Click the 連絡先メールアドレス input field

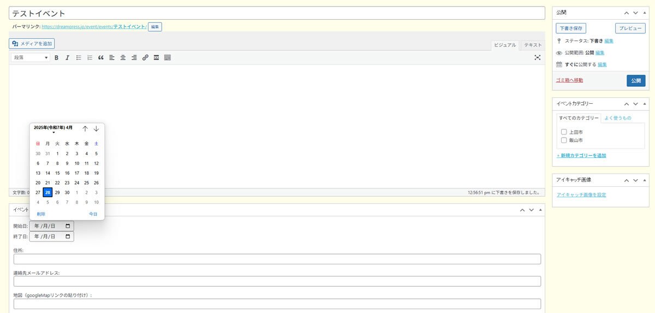[277, 281]
